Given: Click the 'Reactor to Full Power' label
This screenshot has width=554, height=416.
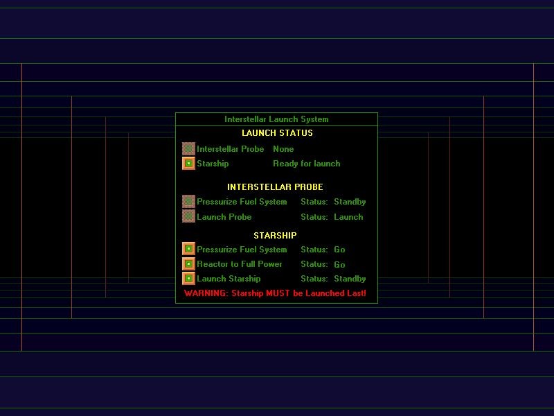Looking at the screenshot, I should click(240, 264).
